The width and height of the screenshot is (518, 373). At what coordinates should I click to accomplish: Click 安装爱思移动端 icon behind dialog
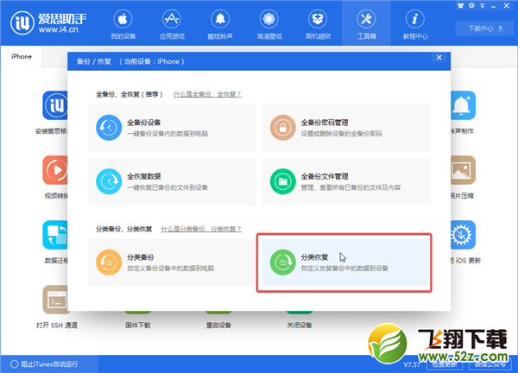pos(55,105)
